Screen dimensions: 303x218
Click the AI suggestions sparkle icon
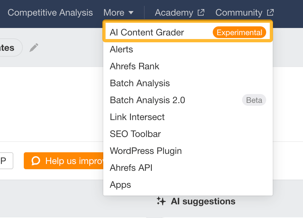pos(161,201)
